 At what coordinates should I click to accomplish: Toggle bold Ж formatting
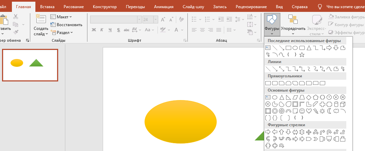coord(94,30)
